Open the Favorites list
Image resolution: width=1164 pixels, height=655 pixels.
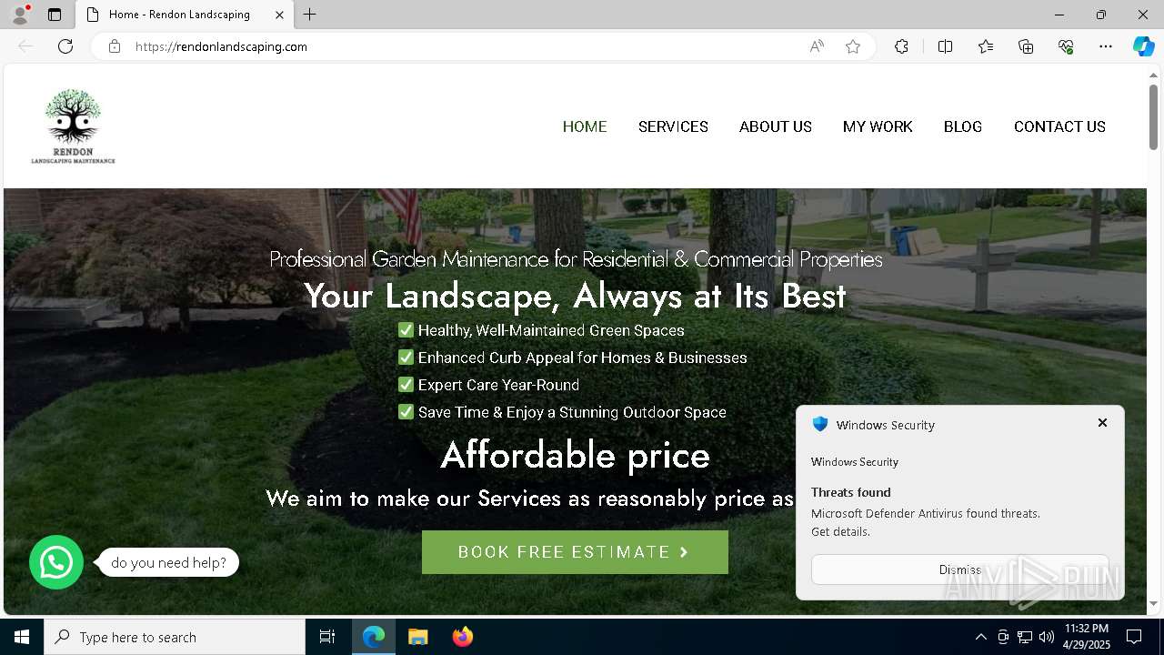click(986, 46)
